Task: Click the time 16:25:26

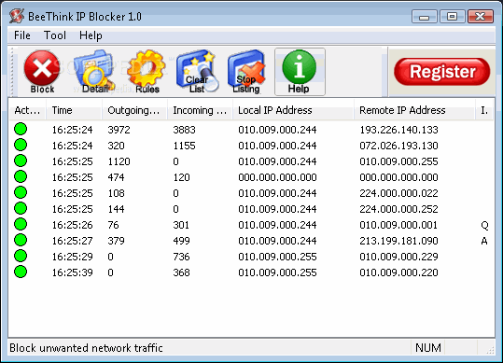Action: [x=73, y=225]
